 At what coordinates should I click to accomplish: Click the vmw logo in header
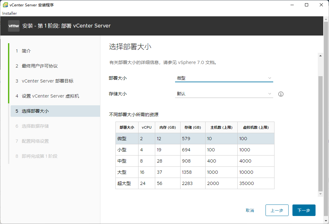(14, 26)
